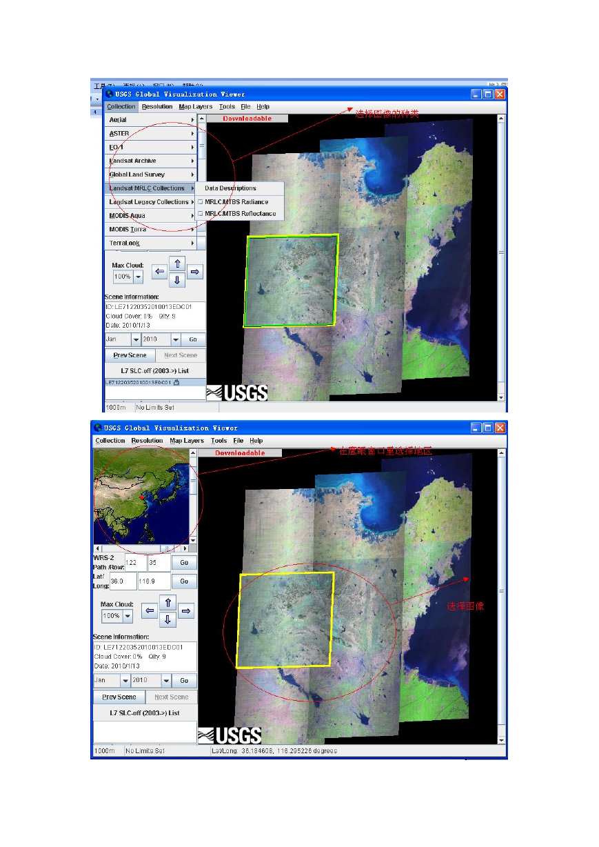Open the File menu in the lower window

(x=238, y=441)
